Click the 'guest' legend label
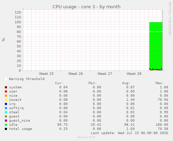173x141 pixels. (x=14, y=116)
